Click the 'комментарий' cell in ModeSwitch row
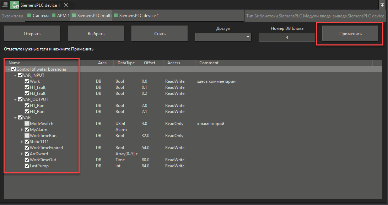 coord(211,123)
